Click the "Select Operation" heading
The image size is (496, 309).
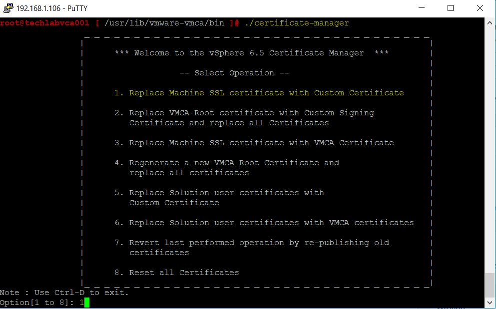(x=234, y=73)
